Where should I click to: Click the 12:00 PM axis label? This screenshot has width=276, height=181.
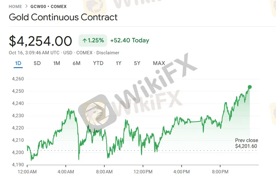point(143,172)
